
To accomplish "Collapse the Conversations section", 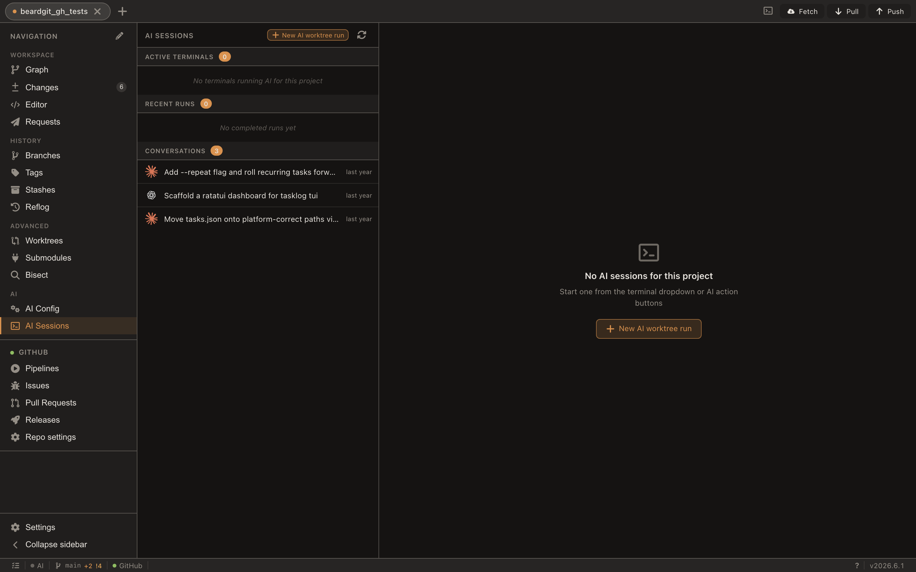I will pyautogui.click(x=258, y=151).
